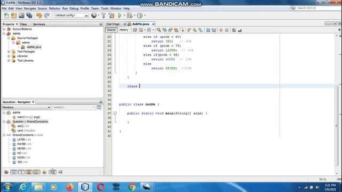The height and width of the screenshot is (192, 342).
Task: Click the Debug Project icon
Action: (x=129, y=15)
